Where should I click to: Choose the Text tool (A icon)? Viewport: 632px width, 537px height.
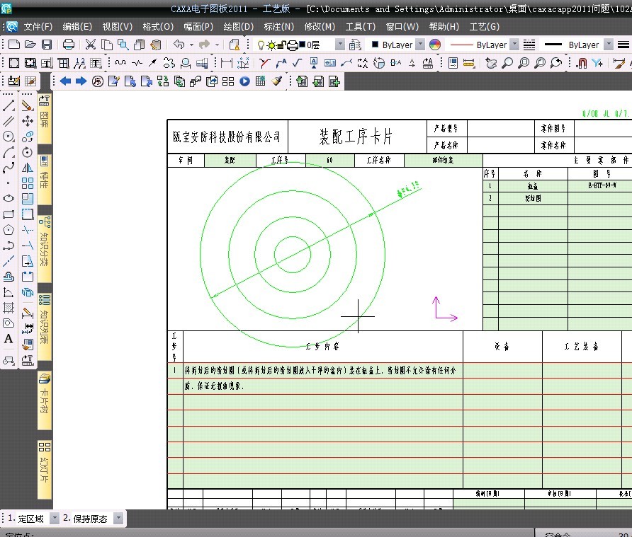tap(9, 339)
